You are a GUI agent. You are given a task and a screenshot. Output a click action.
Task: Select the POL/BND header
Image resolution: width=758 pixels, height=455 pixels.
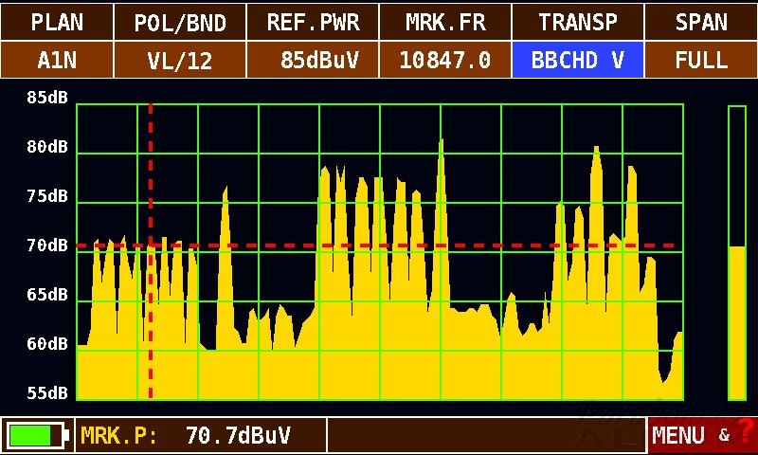click(180, 22)
